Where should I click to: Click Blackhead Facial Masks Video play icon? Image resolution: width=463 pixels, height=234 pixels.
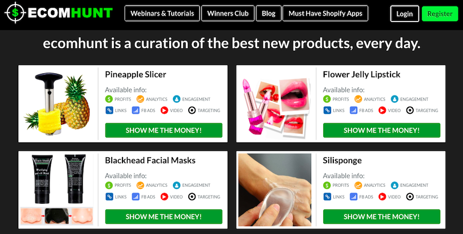[x=164, y=197]
